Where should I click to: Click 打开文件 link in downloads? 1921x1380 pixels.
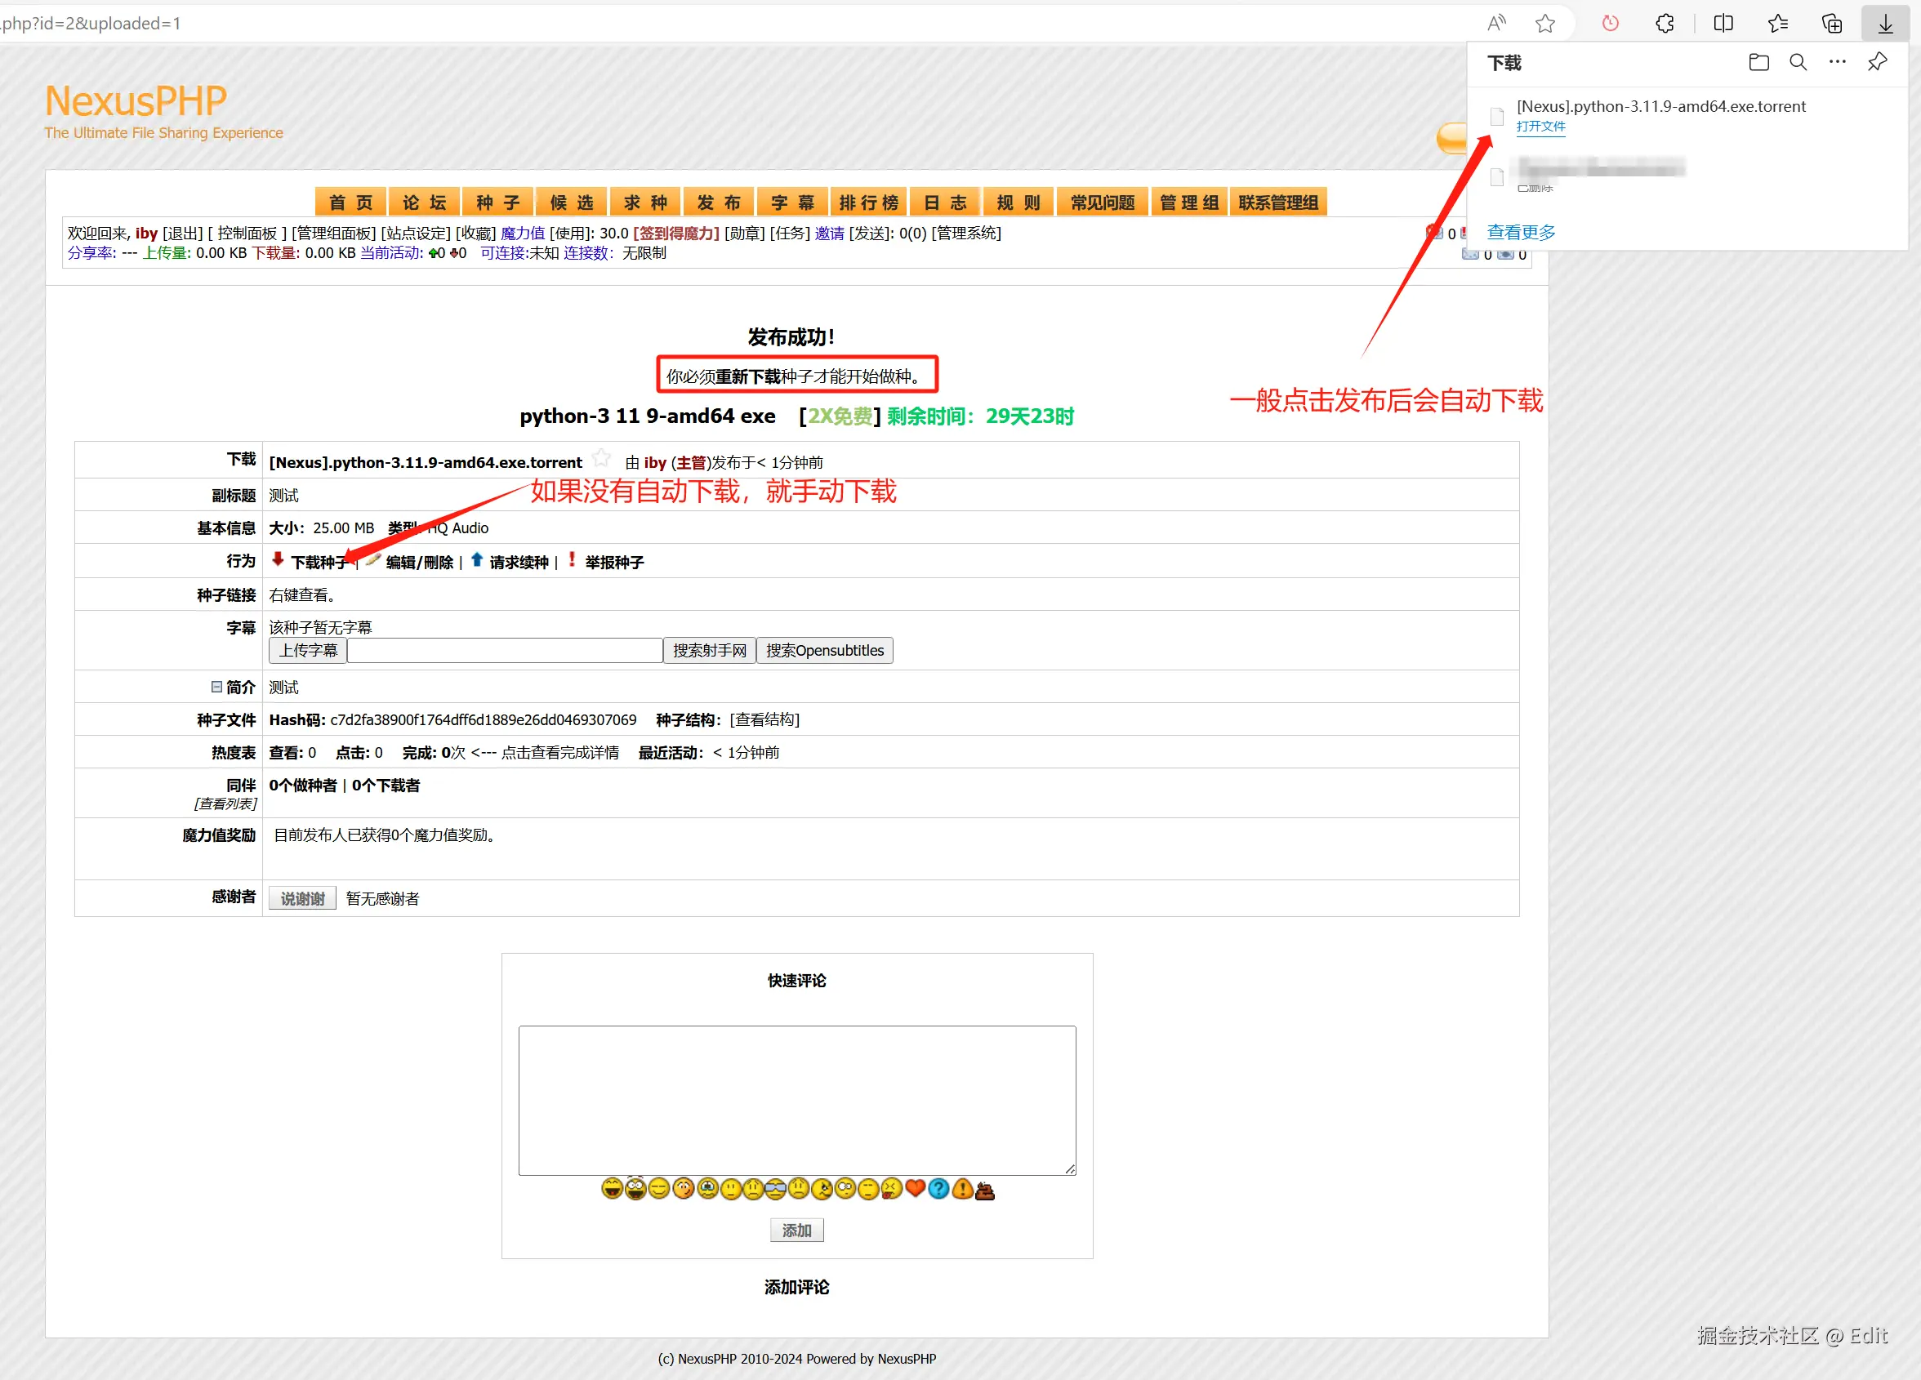pyautogui.click(x=1540, y=126)
